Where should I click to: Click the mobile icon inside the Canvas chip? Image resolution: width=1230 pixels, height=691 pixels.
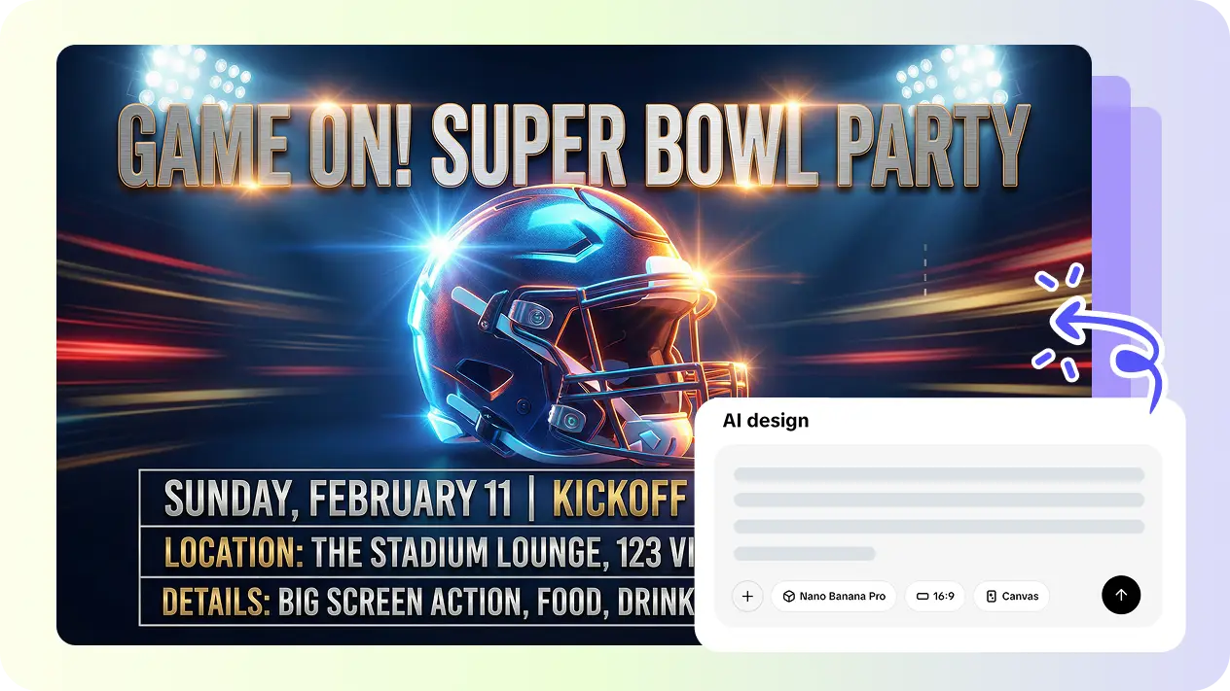click(990, 596)
